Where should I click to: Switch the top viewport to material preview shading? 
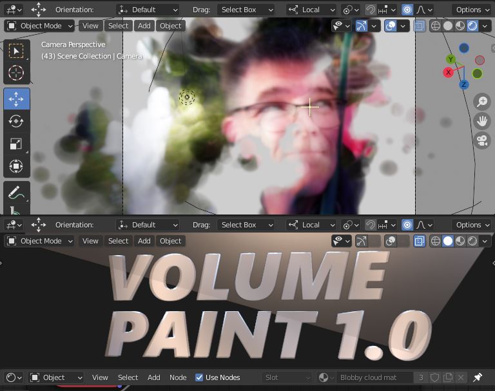460,26
